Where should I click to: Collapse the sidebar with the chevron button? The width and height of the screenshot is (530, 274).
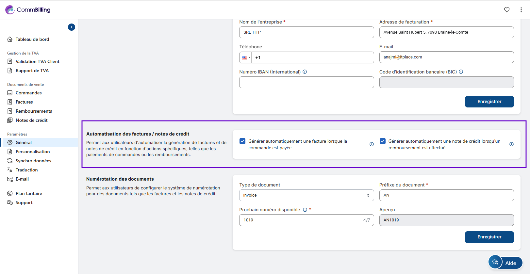[72, 27]
